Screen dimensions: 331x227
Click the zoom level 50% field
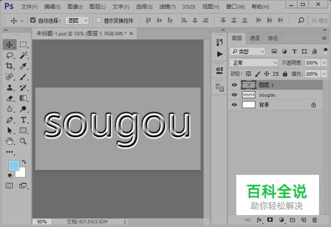42,222
